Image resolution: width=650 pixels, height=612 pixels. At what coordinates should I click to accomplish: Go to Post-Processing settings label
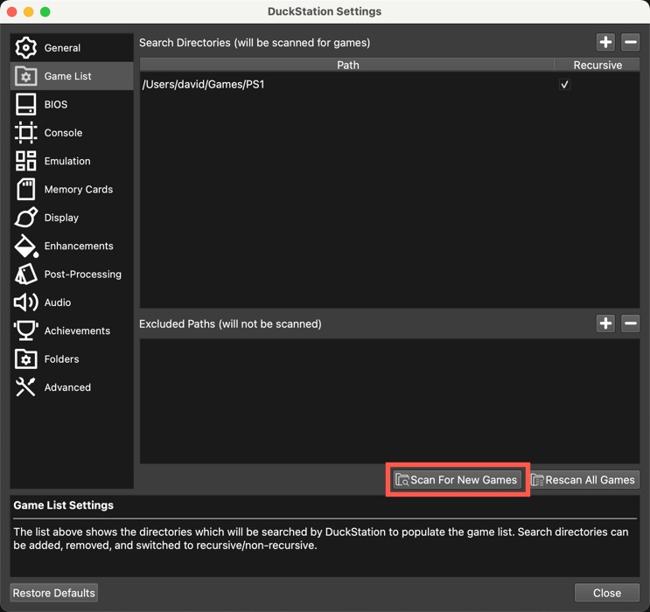click(x=83, y=275)
